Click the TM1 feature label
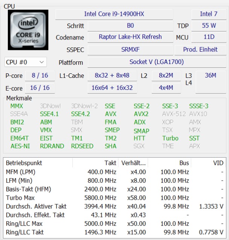The width and height of the screenshot is (229, 240). pyautogui.click(x=77, y=138)
